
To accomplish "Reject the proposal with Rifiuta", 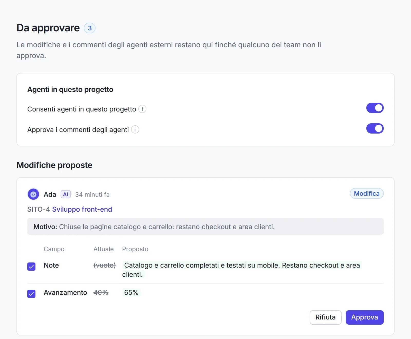I will (325, 317).
